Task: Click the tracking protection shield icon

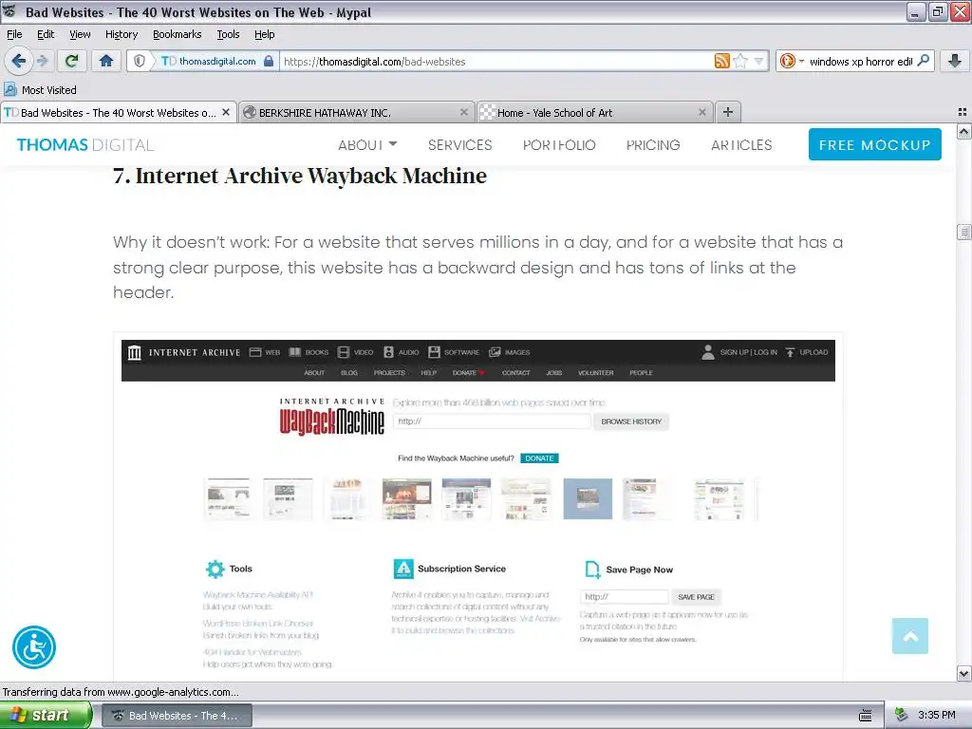Action: click(140, 61)
